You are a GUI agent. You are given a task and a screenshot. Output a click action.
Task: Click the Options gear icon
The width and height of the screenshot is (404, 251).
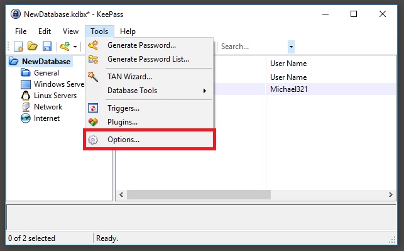pyautogui.click(x=93, y=140)
